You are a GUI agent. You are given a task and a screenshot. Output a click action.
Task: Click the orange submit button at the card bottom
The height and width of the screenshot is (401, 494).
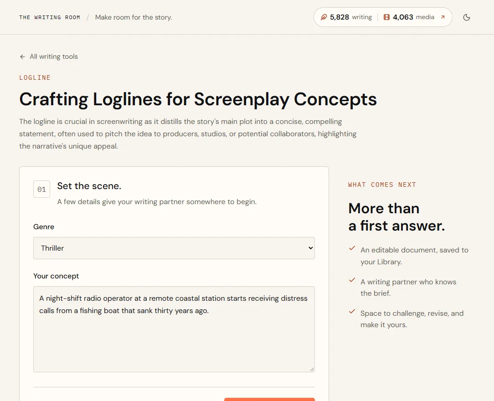pyautogui.click(x=269, y=400)
